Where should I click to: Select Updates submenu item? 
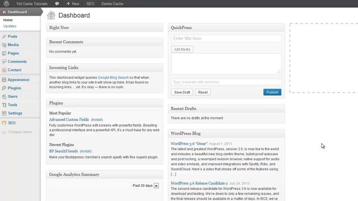pos(10,26)
